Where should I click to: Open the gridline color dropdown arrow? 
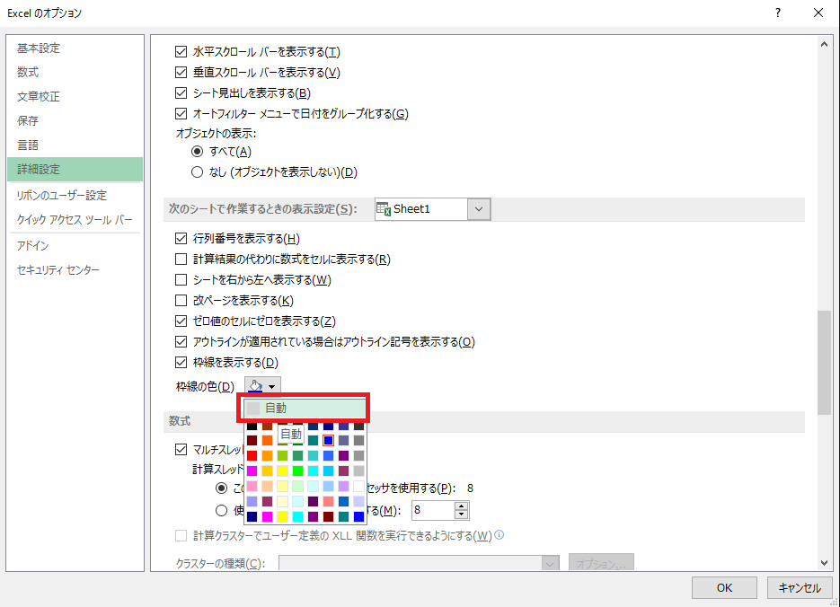[272, 387]
